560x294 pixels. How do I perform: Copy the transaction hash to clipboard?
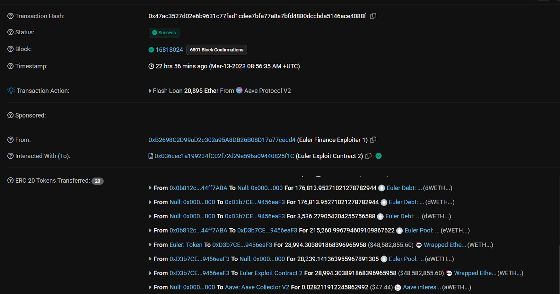373,16
